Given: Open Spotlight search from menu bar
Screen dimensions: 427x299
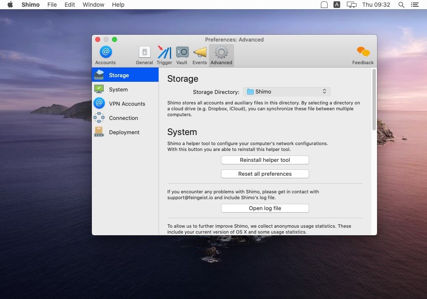Looking at the screenshot, I should 401,5.
